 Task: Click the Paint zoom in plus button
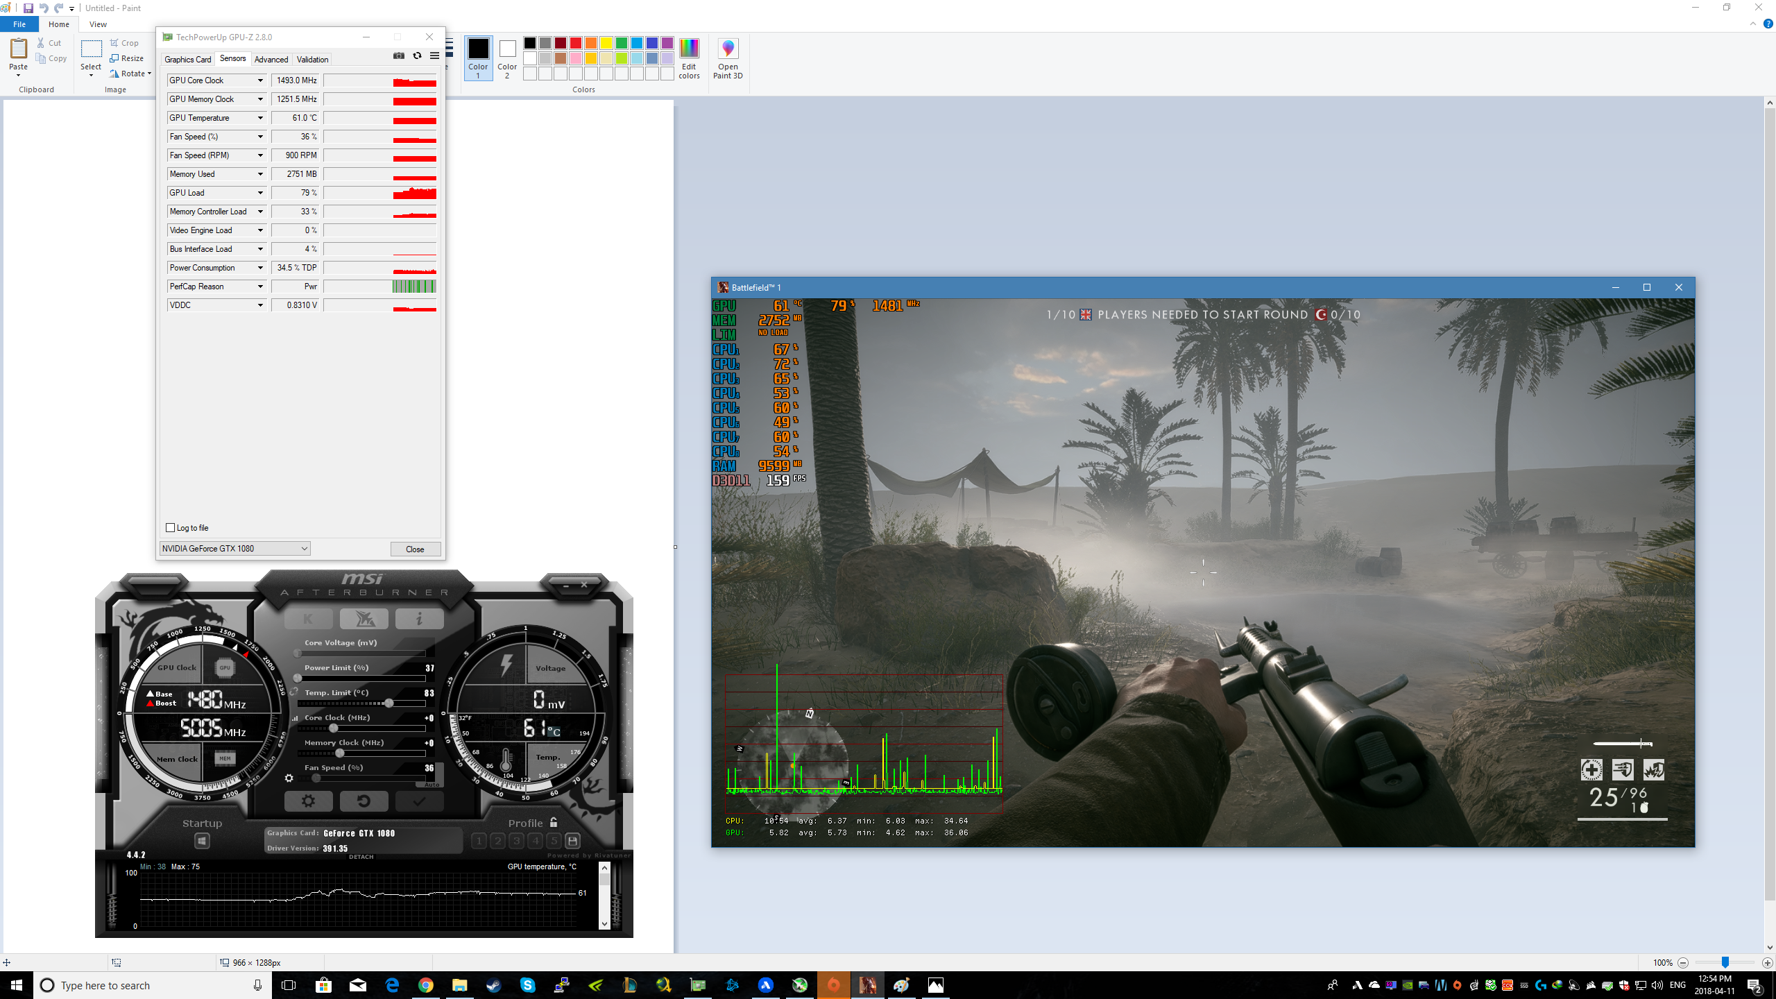point(1767,962)
